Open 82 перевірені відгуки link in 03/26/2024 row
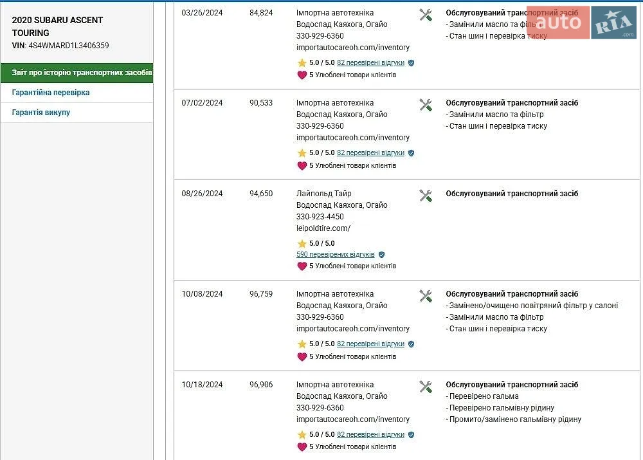This screenshot has height=460, width=643. pos(371,63)
